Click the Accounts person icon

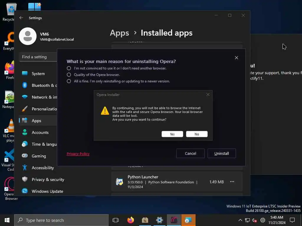pyautogui.click(x=25, y=132)
